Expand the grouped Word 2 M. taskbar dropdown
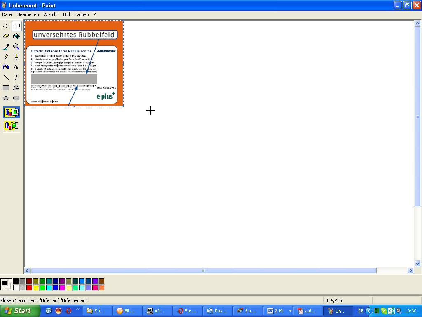The width and height of the screenshot is (422, 317). (x=290, y=311)
